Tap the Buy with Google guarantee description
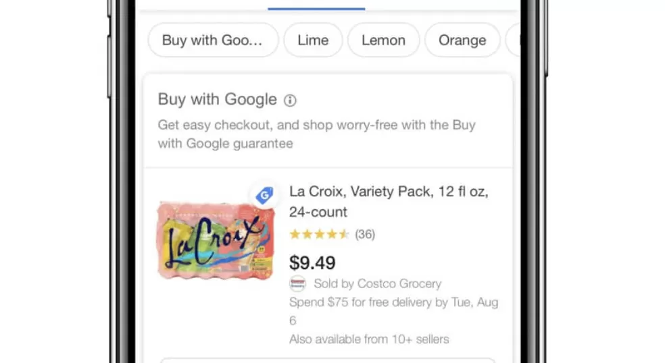The height and width of the screenshot is (363, 665). pos(316,134)
